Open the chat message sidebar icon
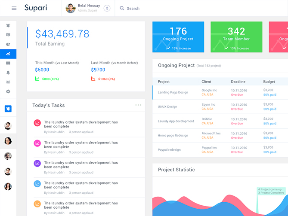 pos(8,63)
